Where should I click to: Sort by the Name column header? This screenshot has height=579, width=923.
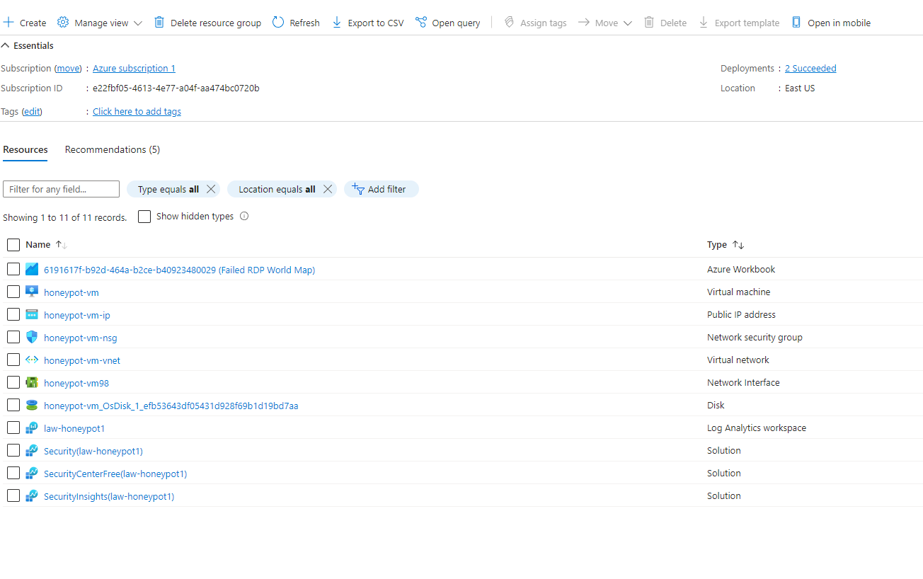pos(46,245)
